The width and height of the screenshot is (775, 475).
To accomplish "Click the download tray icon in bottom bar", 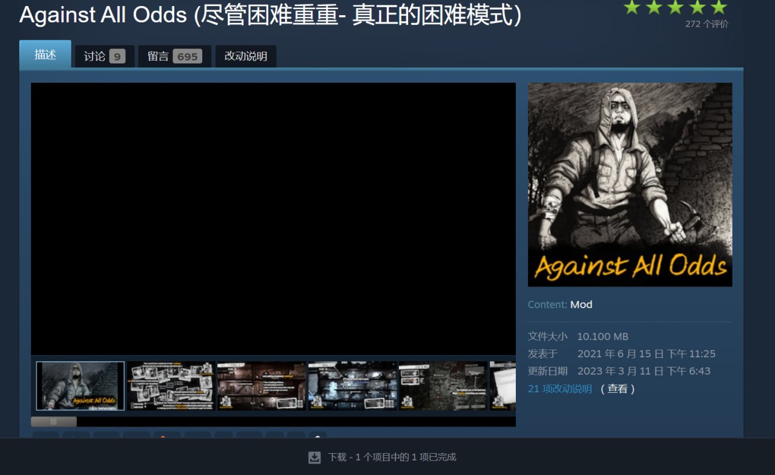I will 314,457.
